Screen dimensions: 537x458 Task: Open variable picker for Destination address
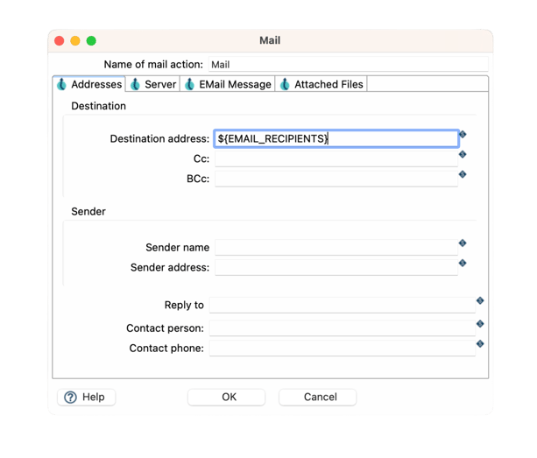[x=463, y=134]
